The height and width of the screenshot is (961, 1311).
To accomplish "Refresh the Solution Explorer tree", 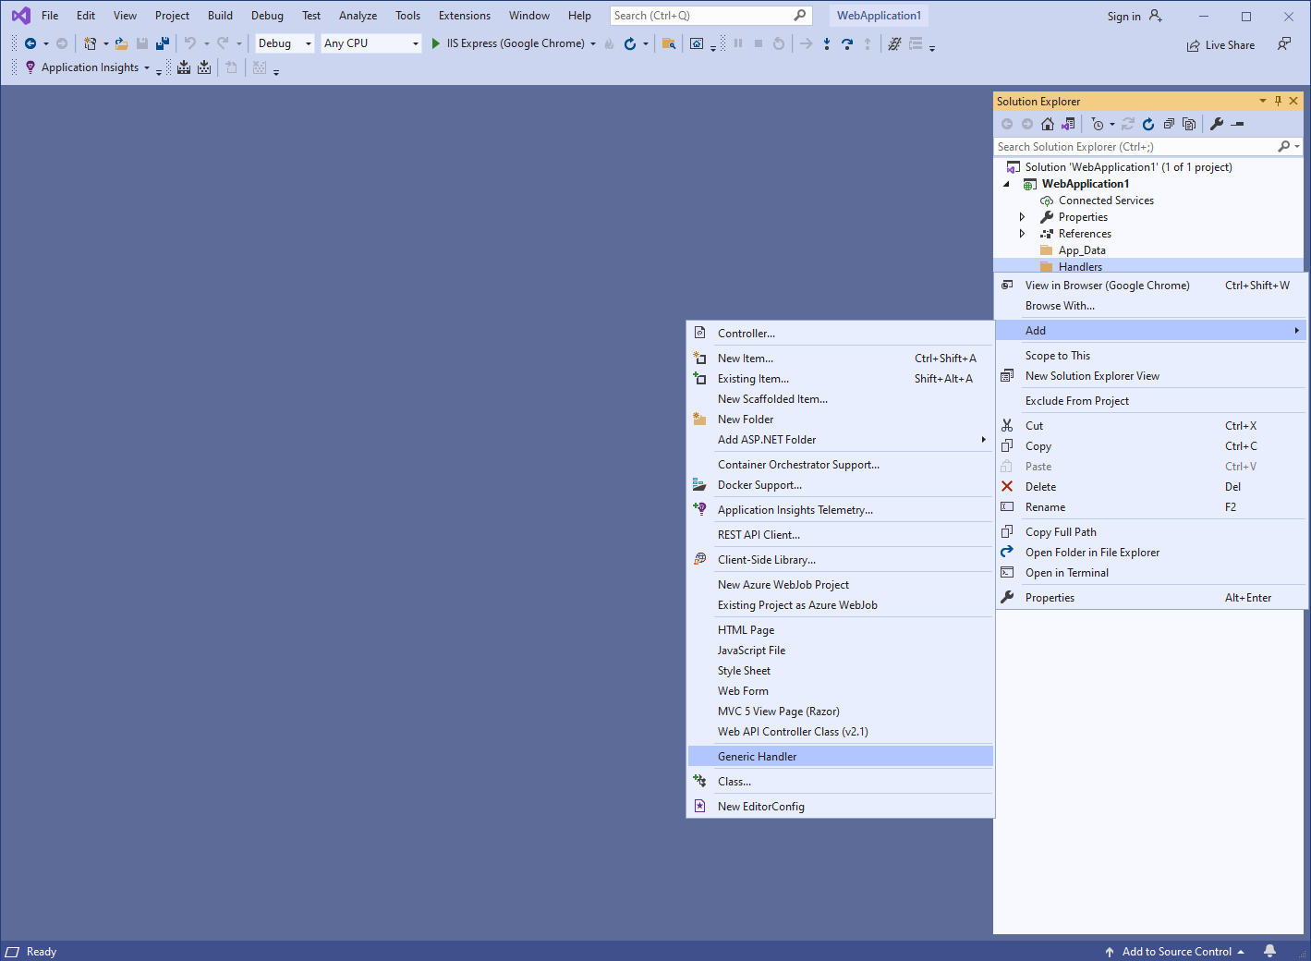I will (1148, 124).
